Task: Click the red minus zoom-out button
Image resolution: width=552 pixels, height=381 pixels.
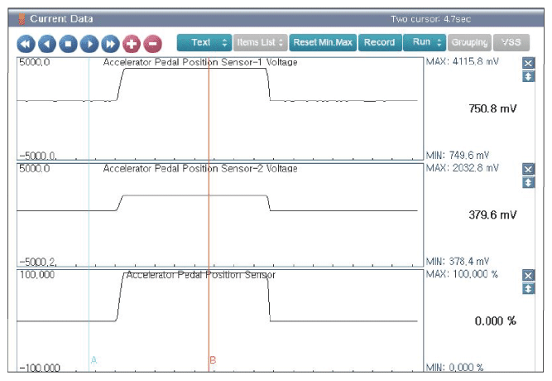Action: [x=153, y=44]
